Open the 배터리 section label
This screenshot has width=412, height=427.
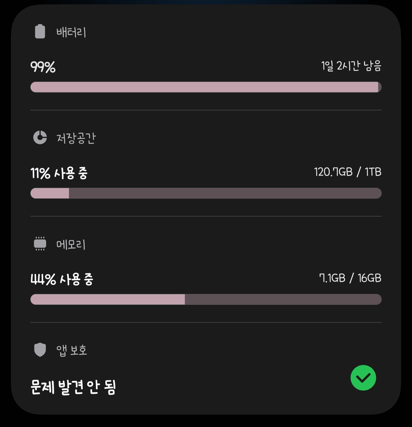(71, 32)
